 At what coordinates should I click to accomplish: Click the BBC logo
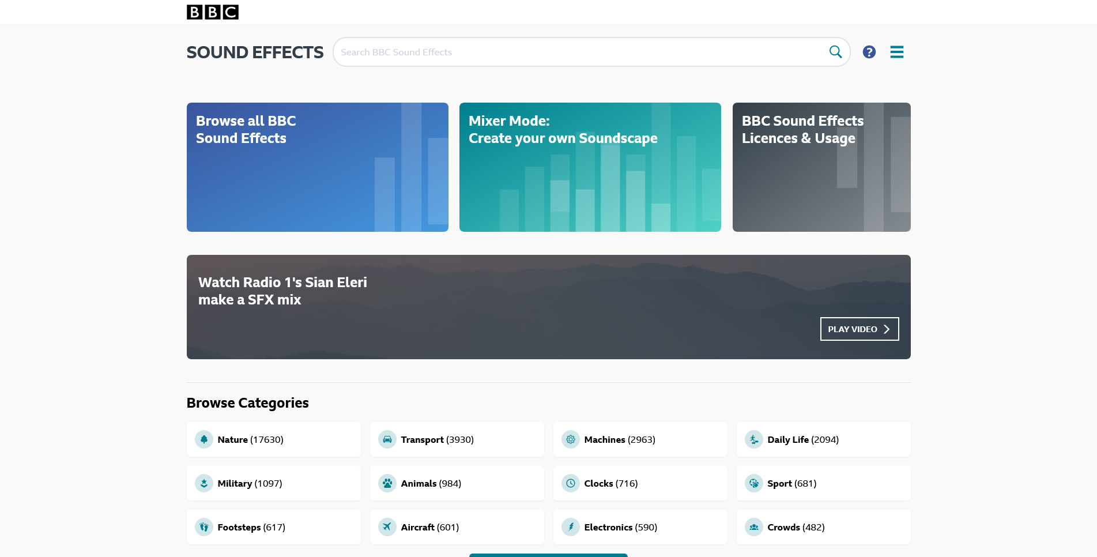[212, 12]
